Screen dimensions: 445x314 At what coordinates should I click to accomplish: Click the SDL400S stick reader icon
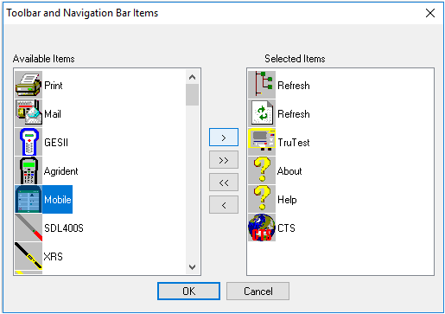(29, 227)
